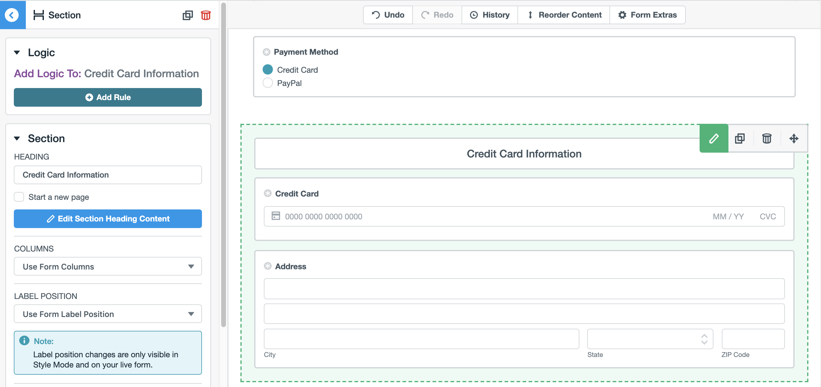Viewport: 821px width, 387px height.
Task: Select the Credit Card radio option
Action: (267, 69)
